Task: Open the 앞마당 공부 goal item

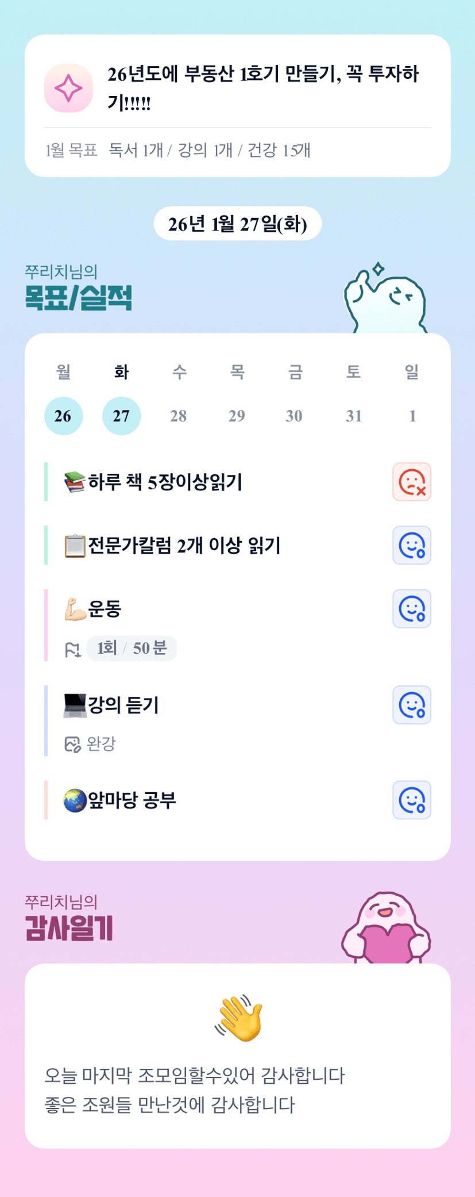Action: [x=132, y=800]
